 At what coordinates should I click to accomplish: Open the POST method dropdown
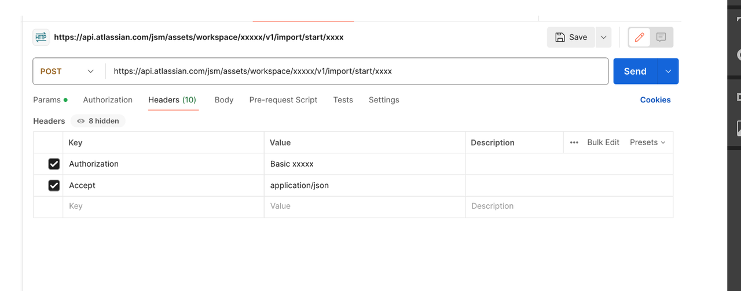tap(67, 72)
